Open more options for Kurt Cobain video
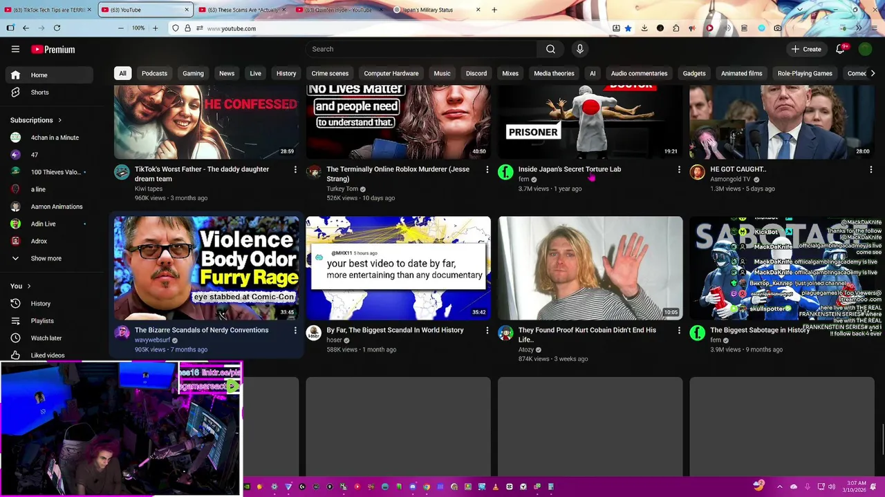 [679, 331]
